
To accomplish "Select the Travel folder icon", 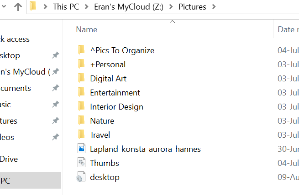I will click(81, 134).
